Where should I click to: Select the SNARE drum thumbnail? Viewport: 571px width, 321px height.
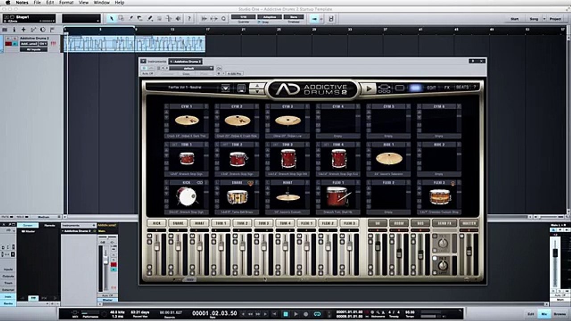(x=237, y=197)
